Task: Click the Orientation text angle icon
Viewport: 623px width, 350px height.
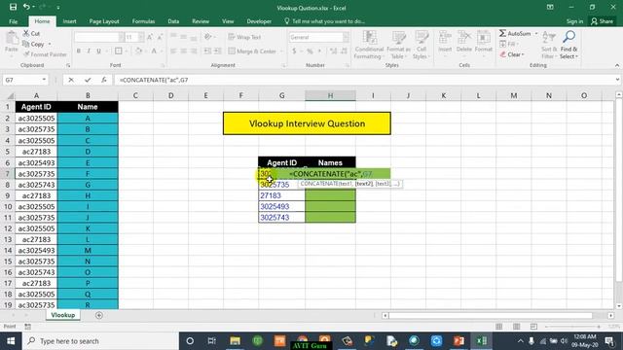Action: (x=207, y=37)
